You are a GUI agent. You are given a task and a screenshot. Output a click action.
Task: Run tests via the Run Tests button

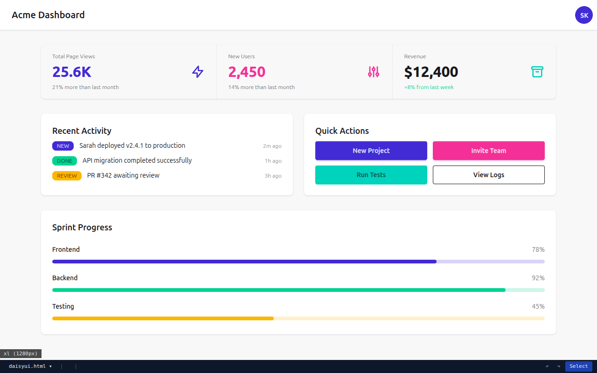tap(371, 175)
